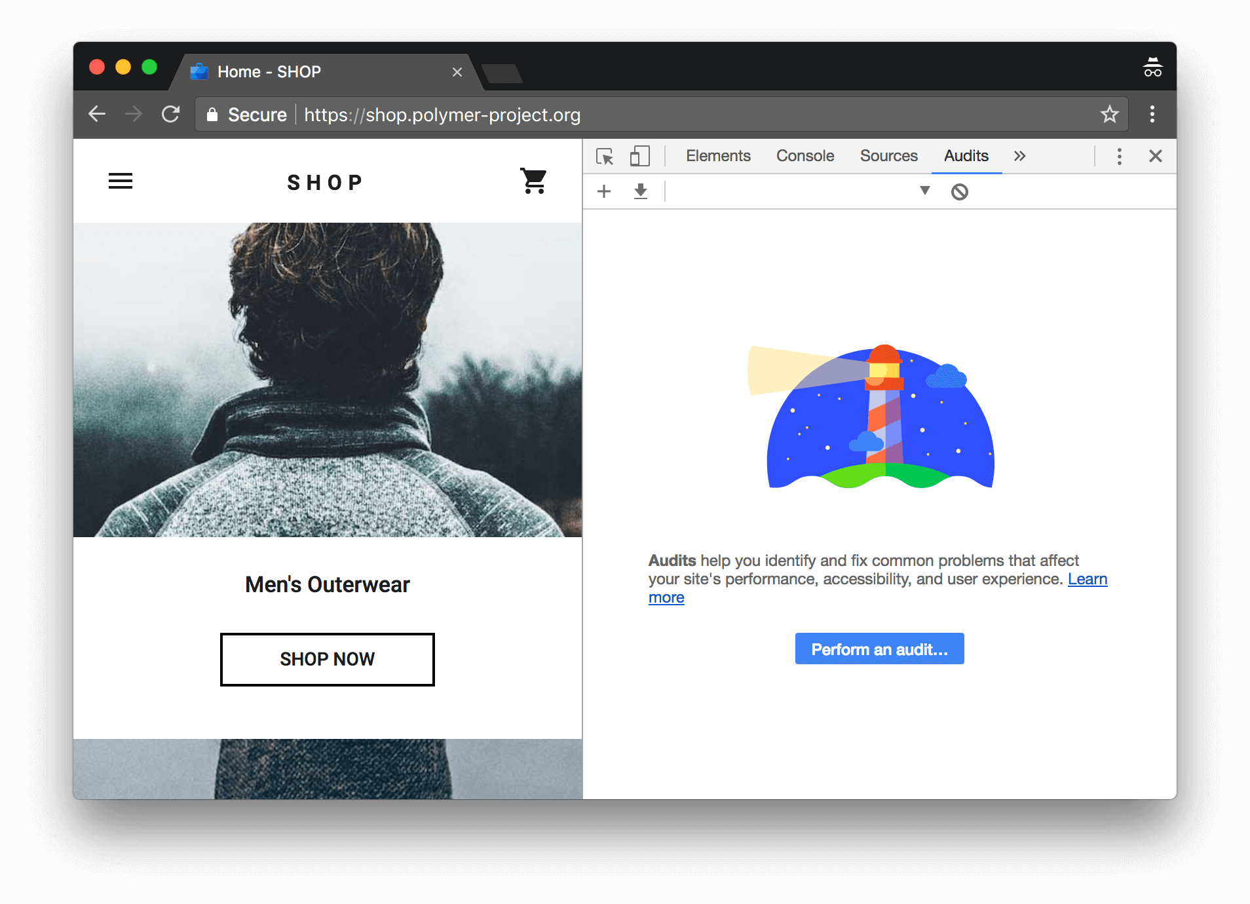Open the hamburger navigation menu

click(x=121, y=181)
